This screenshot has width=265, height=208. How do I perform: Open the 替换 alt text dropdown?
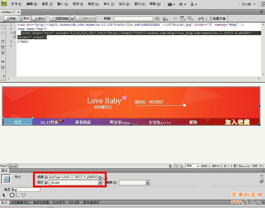pyautogui.click(x=148, y=183)
